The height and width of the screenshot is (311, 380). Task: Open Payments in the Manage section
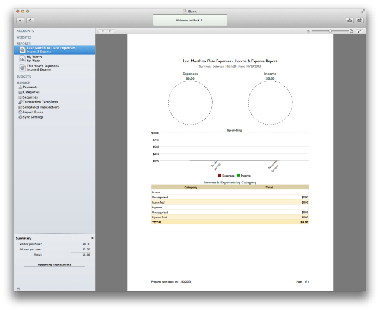pos(30,87)
